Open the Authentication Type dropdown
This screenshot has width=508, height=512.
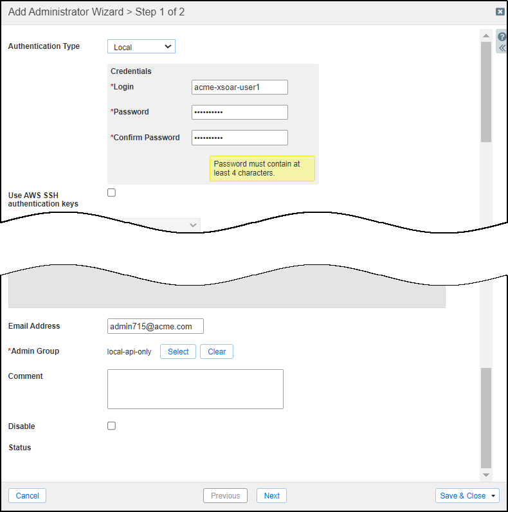pos(141,47)
